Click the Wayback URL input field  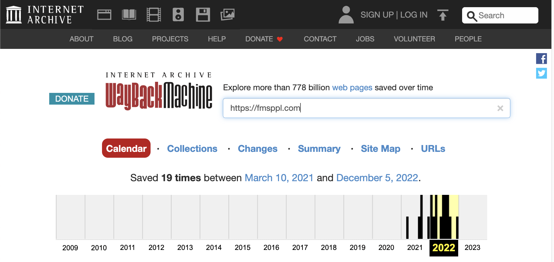click(358, 108)
